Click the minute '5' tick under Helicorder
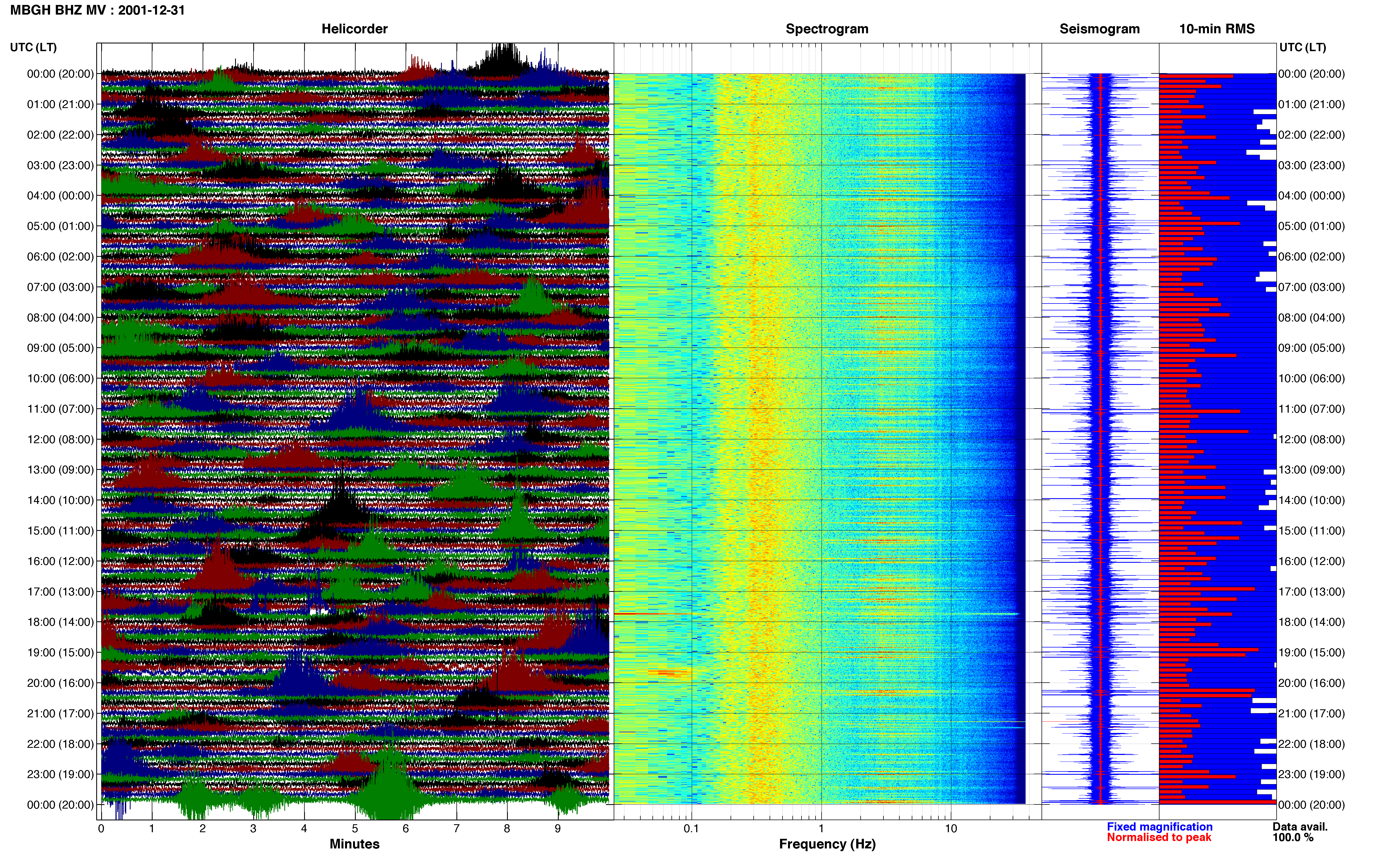 click(355, 829)
